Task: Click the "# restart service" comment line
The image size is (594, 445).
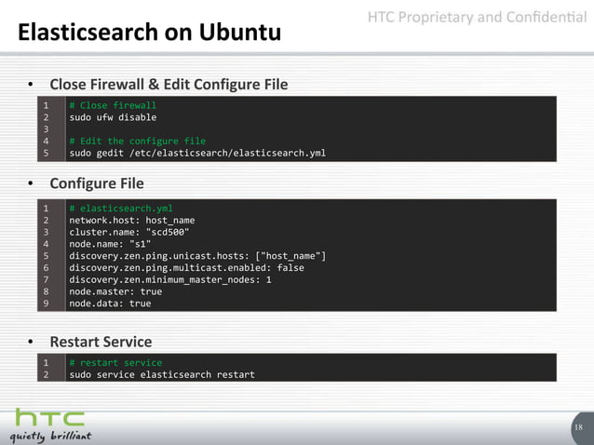Action: pos(115,363)
